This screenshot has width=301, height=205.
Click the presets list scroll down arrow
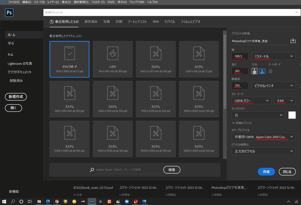225,157
